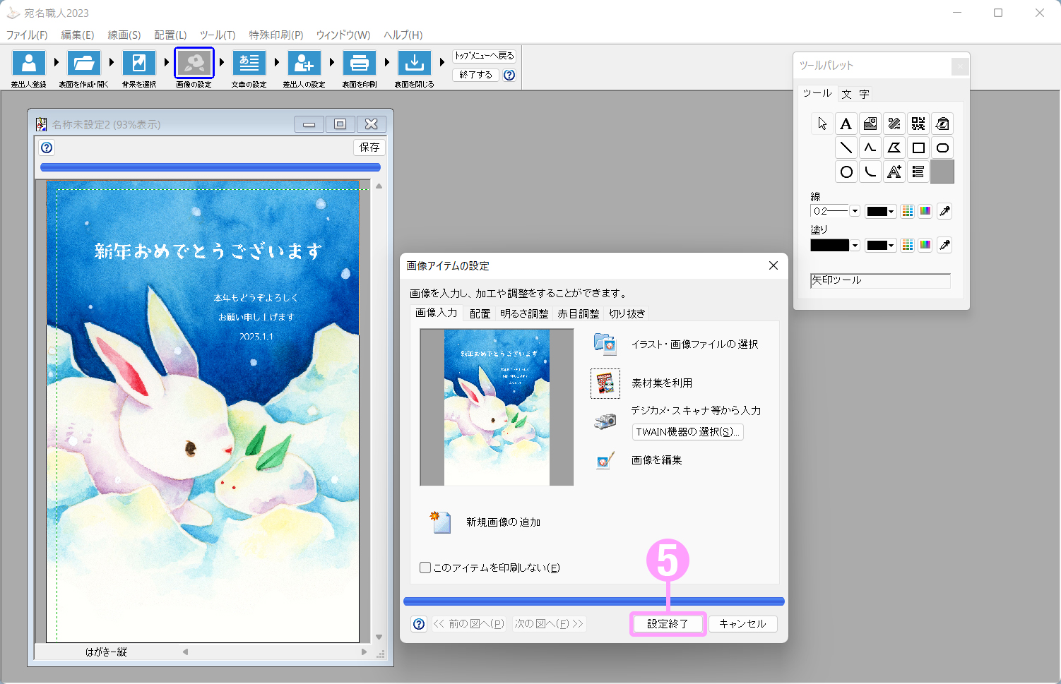
Task: Open the fill pattern dropdown
Action: (855, 246)
